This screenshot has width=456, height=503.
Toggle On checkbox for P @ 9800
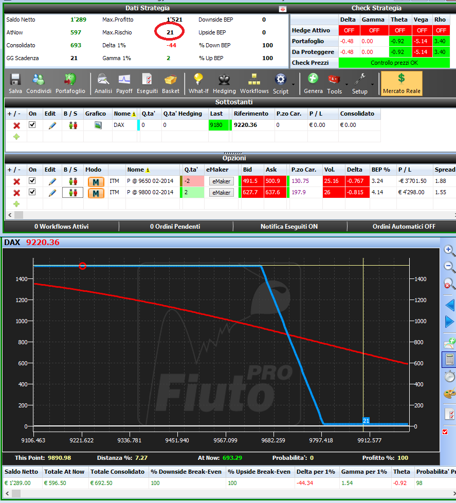32,192
